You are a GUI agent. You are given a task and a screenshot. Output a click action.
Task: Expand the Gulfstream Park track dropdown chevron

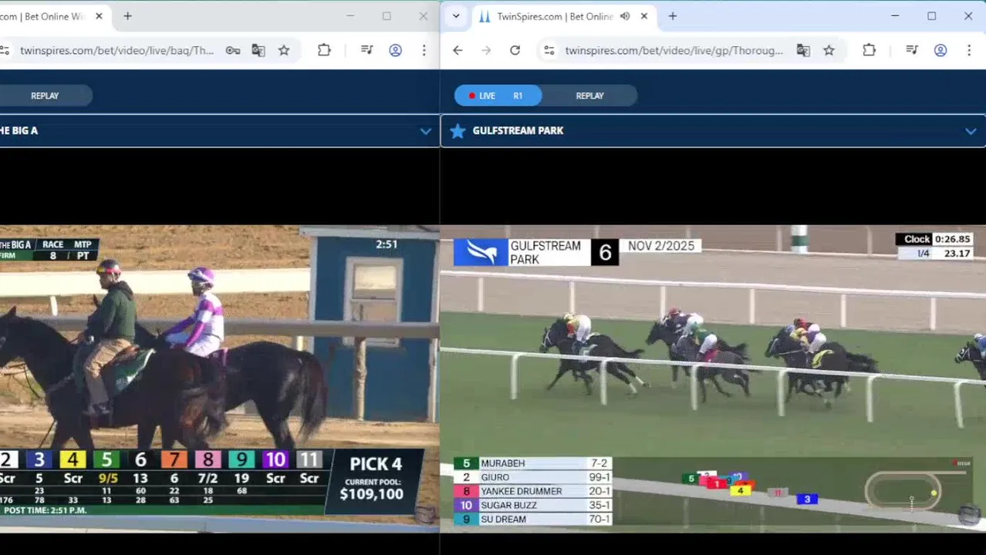coord(971,131)
